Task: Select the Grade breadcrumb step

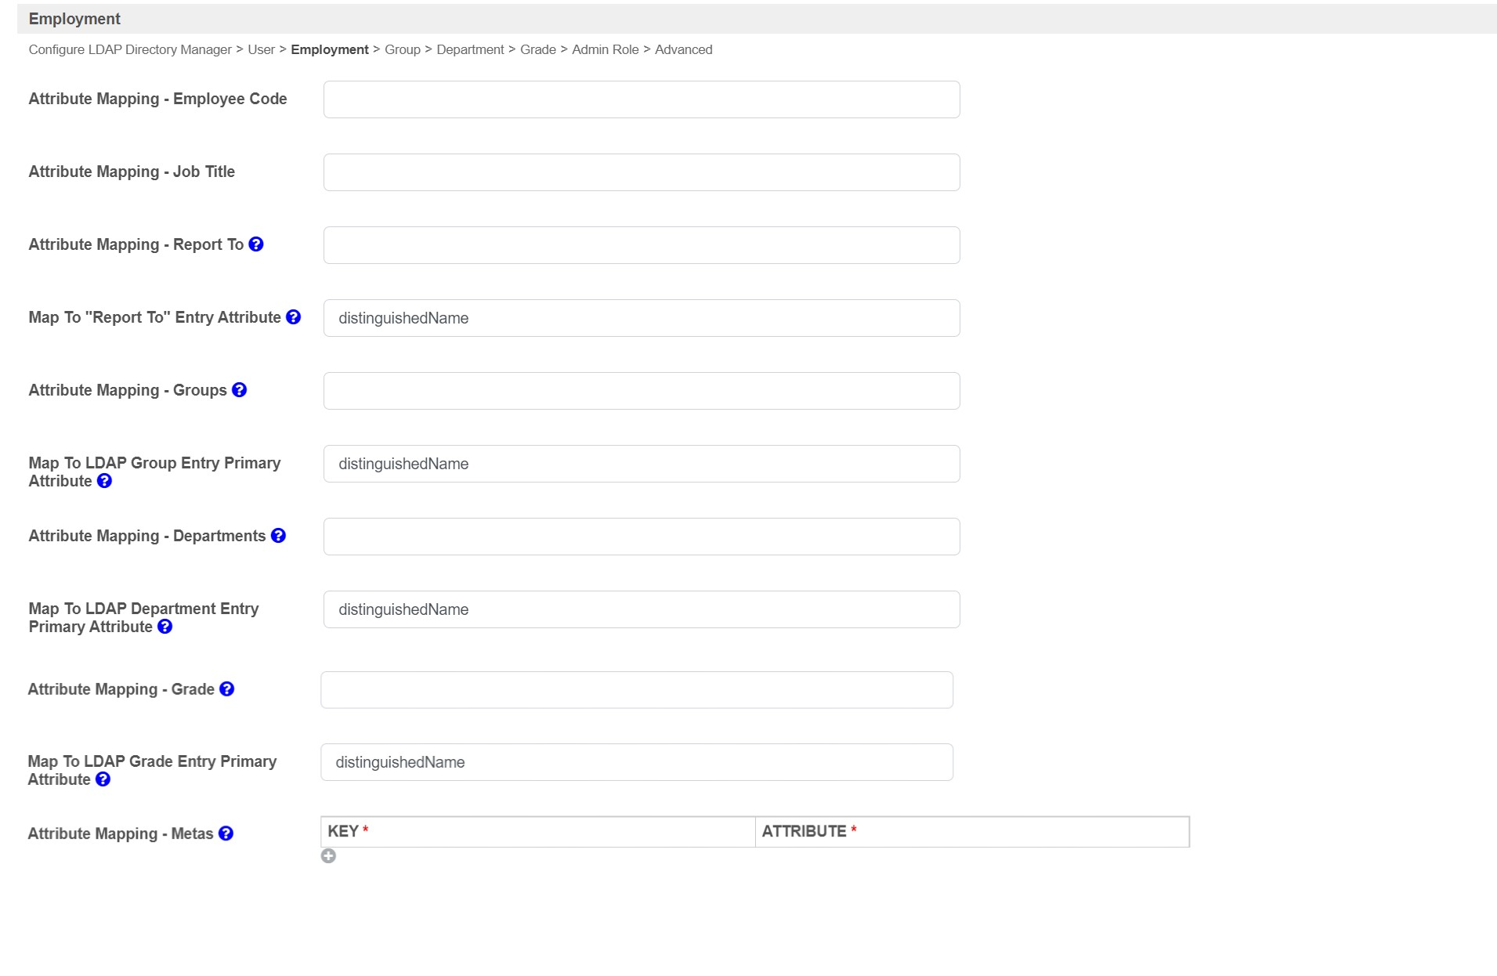Action: coord(538,49)
